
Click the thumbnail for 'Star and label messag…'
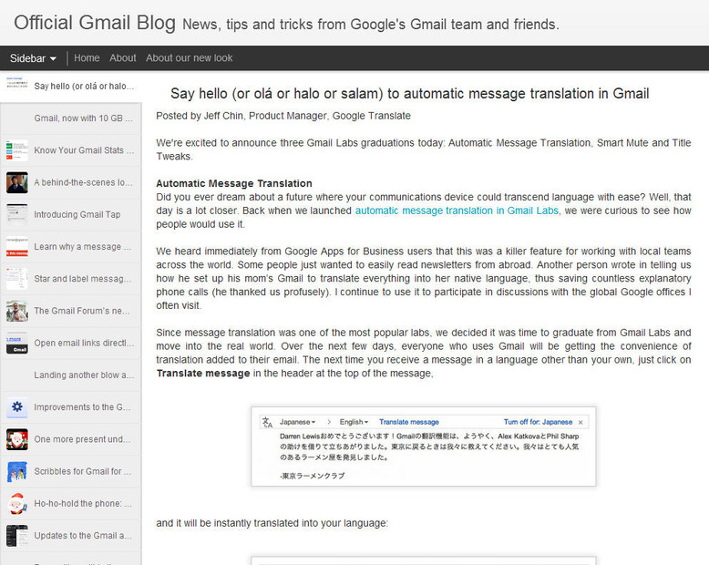pyautogui.click(x=17, y=279)
